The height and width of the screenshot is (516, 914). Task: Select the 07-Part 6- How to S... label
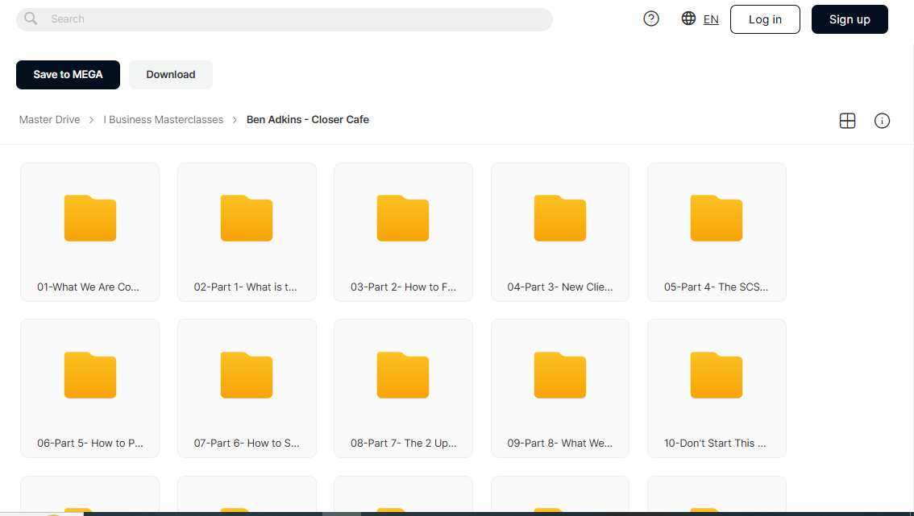[x=247, y=444]
